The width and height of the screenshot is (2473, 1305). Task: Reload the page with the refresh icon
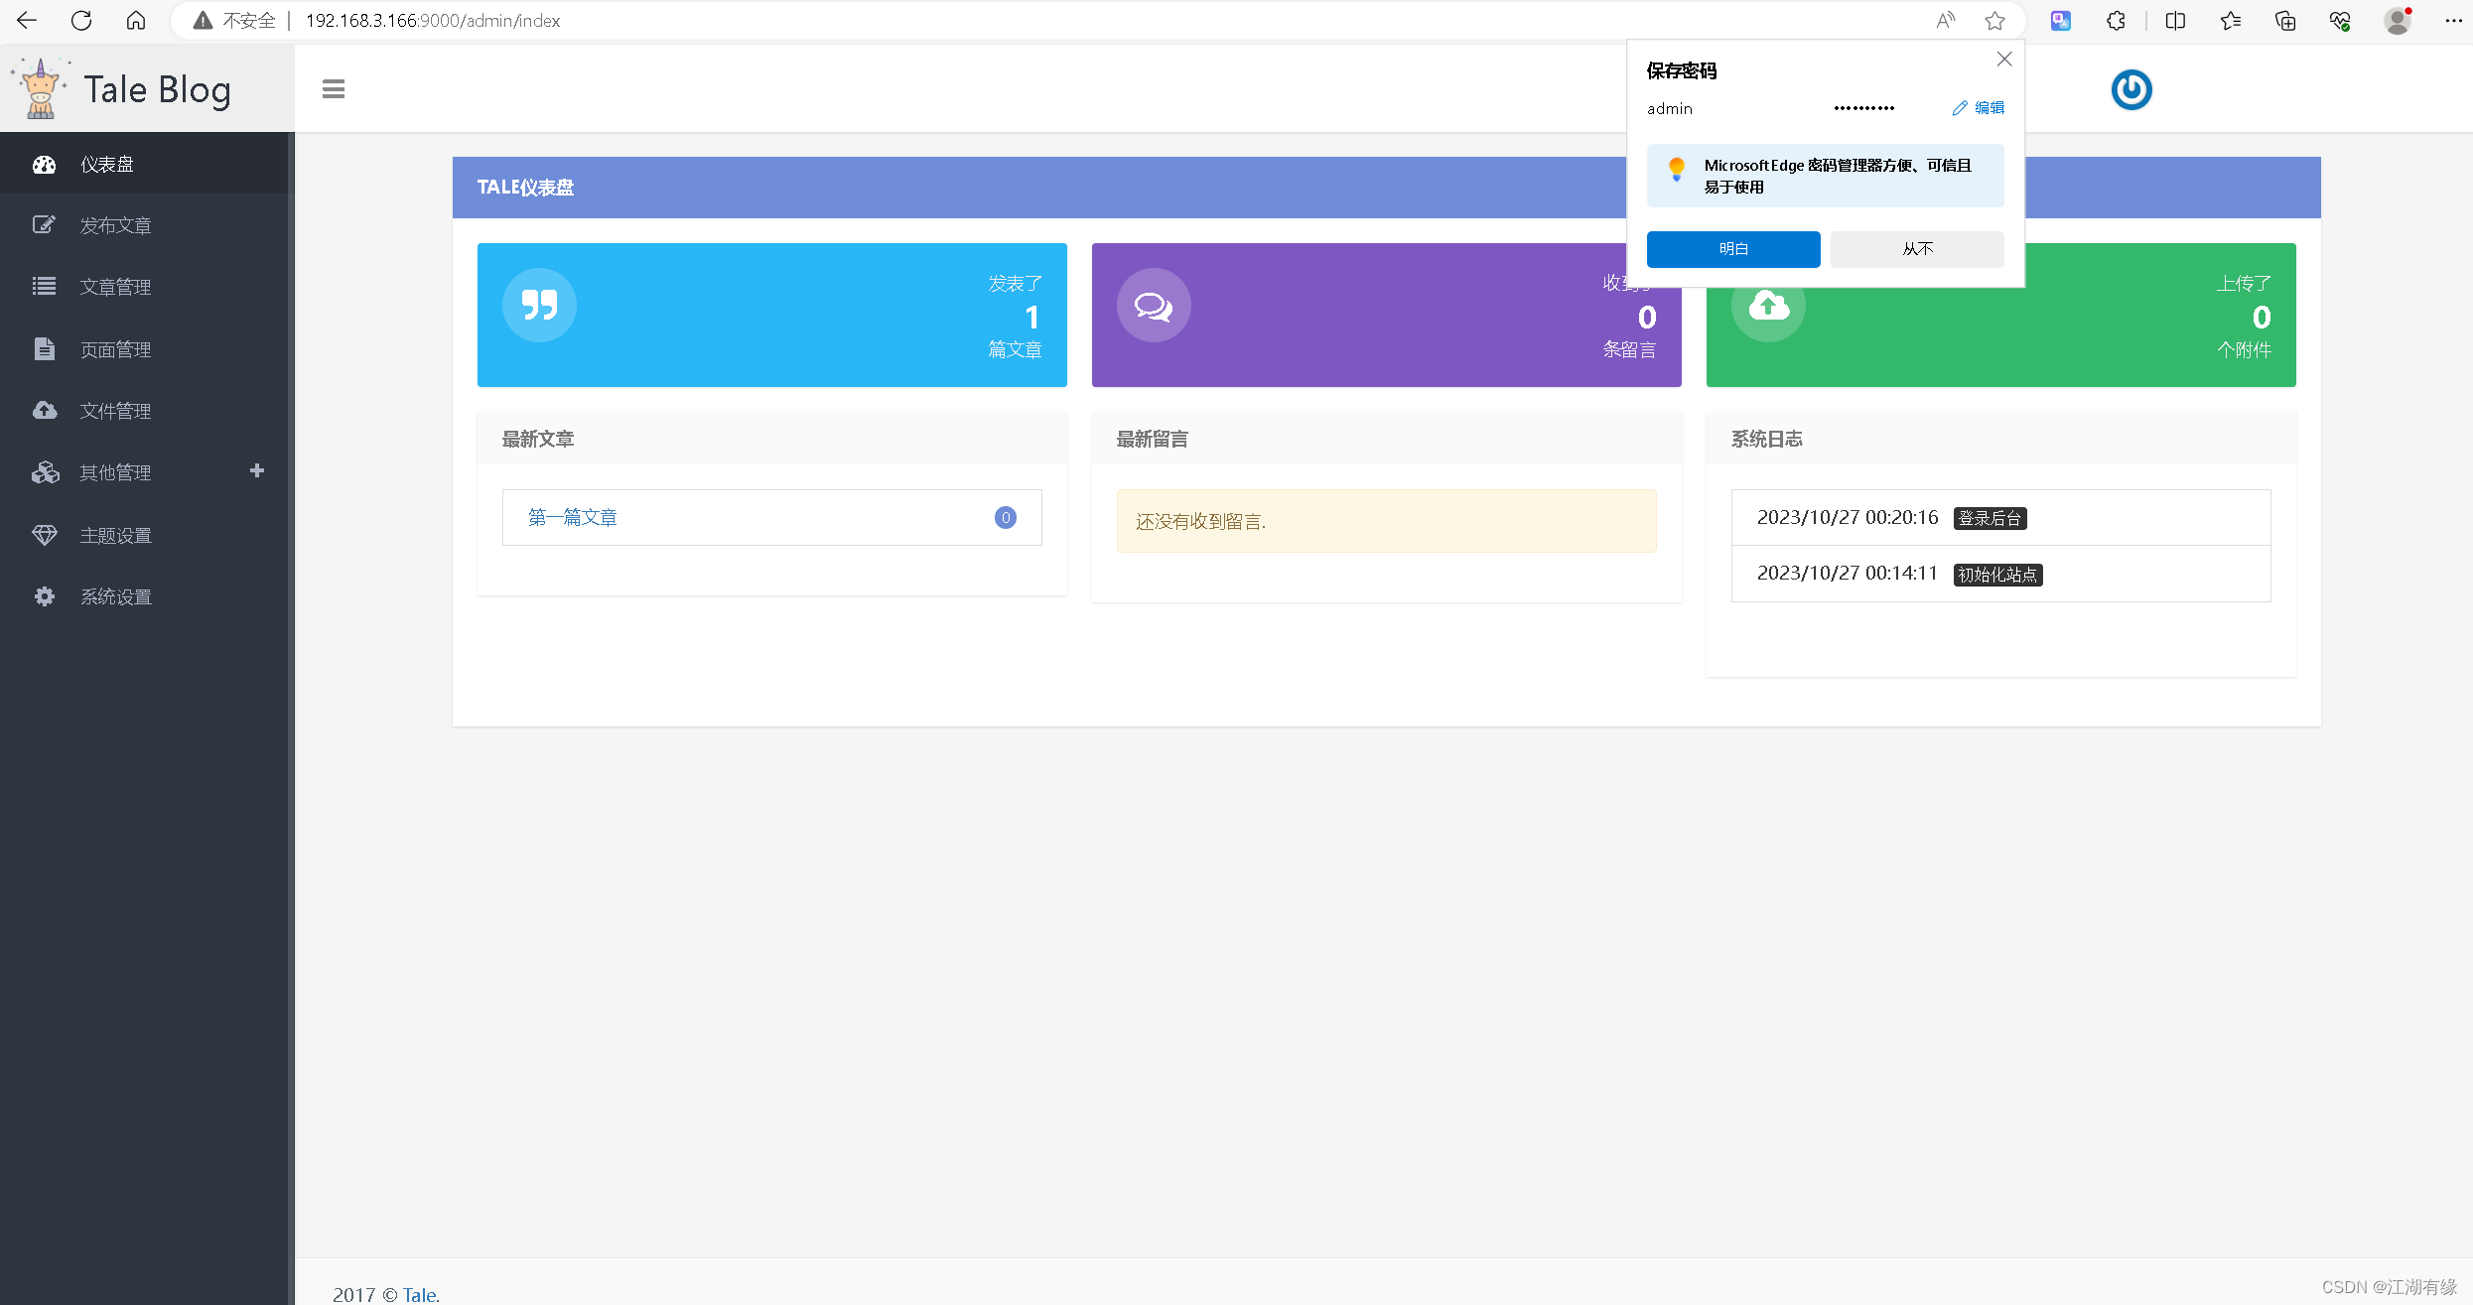(x=81, y=20)
